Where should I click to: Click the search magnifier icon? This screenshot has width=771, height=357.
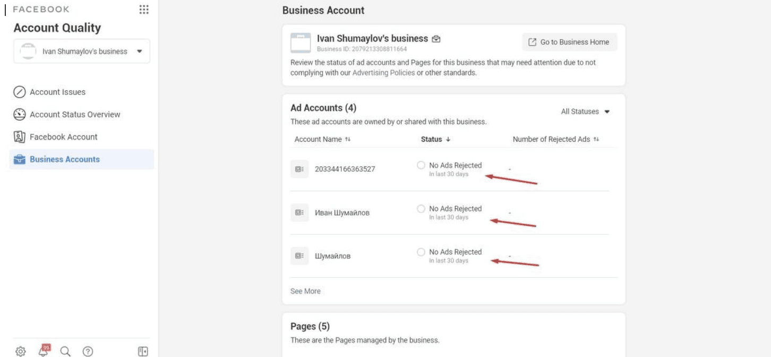65,351
